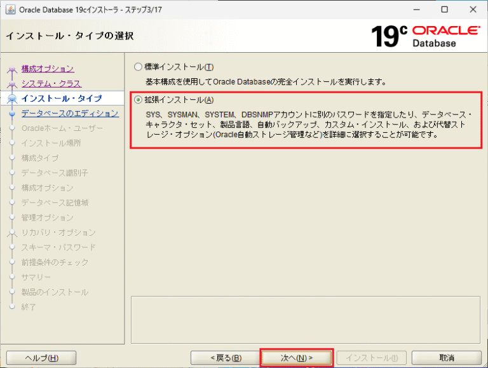488x368 pixels.
Task: Go back with the 戻る(B) button
Action: (x=226, y=358)
